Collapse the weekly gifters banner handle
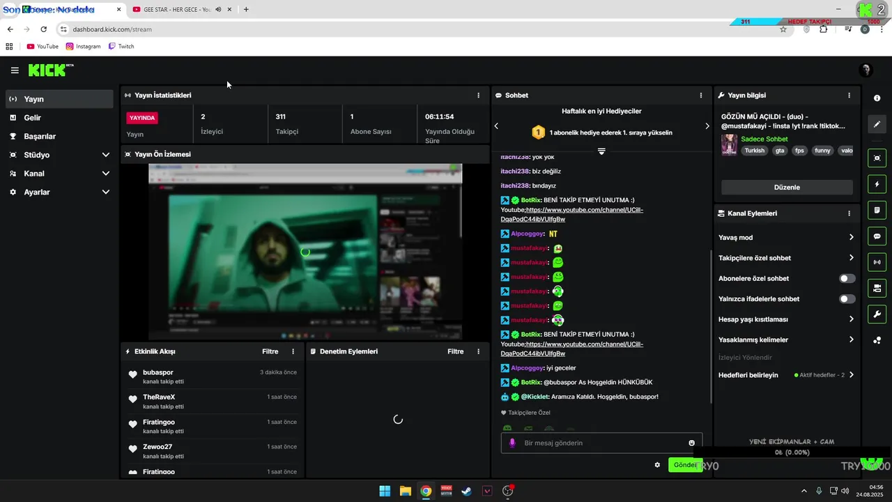The width and height of the screenshot is (892, 502). click(x=601, y=151)
